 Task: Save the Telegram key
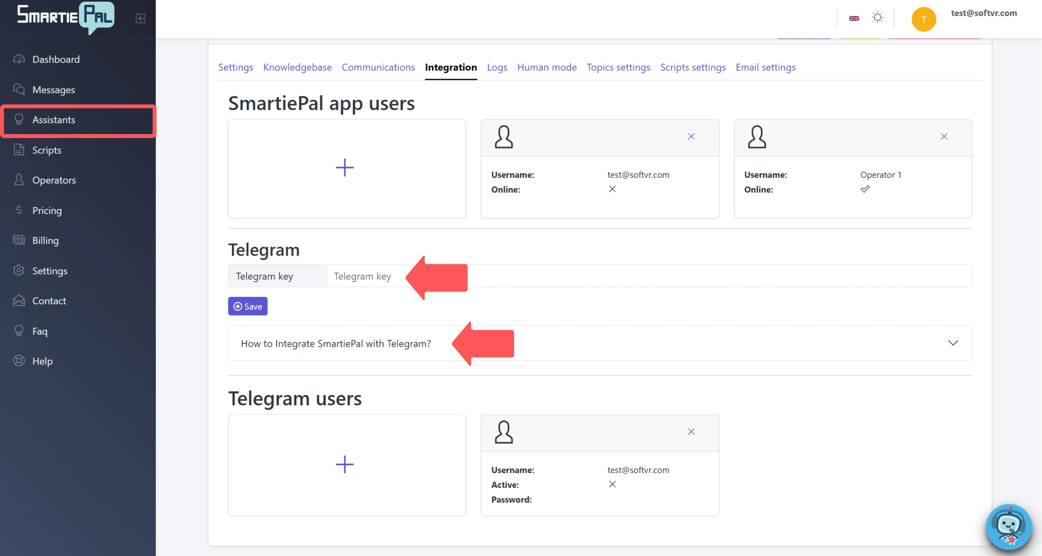pyautogui.click(x=247, y=306)
